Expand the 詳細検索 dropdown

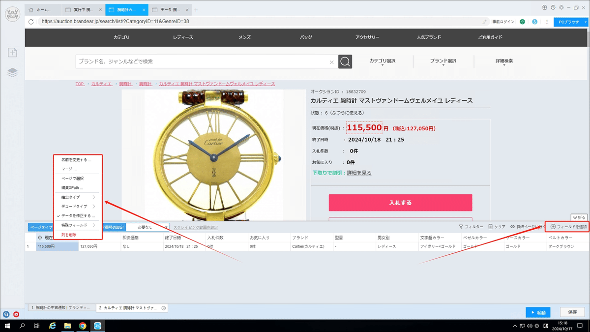click(504, 62)
